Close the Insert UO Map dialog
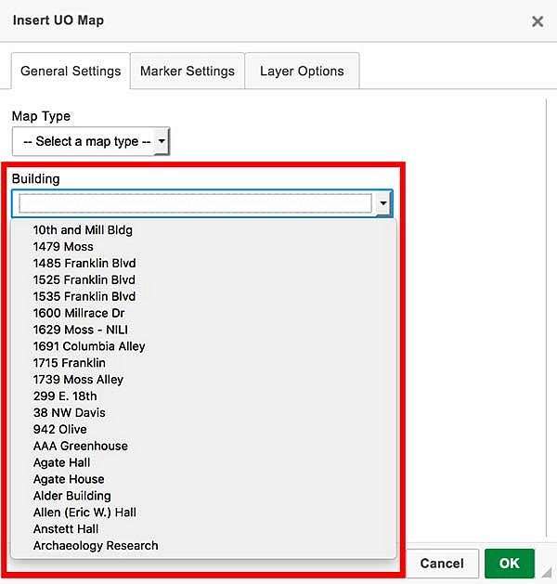This screenshot has width=557, height=584. (x=538, y=21)
